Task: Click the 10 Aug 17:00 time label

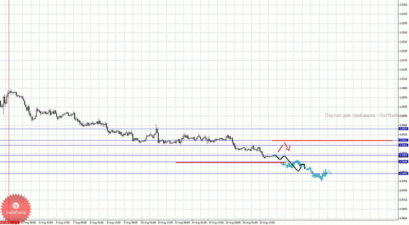Action: pos(165,223)
